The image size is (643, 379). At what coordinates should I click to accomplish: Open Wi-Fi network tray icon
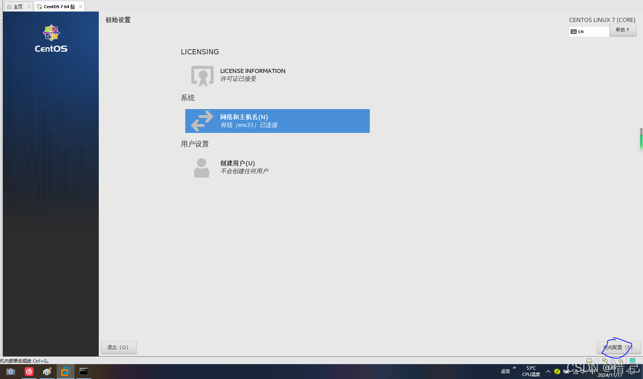pos(576,372)
